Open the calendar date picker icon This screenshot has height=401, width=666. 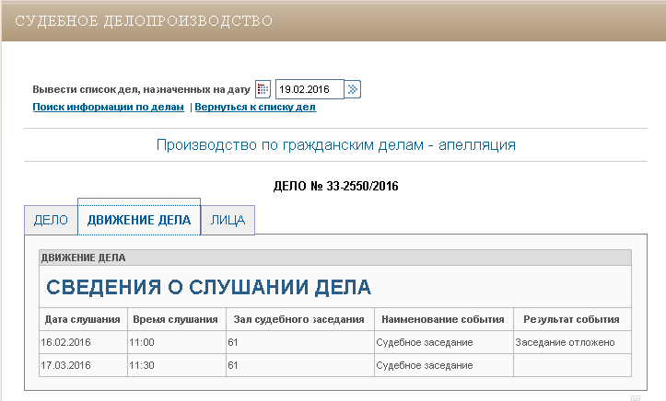click(x=263, y=89)
